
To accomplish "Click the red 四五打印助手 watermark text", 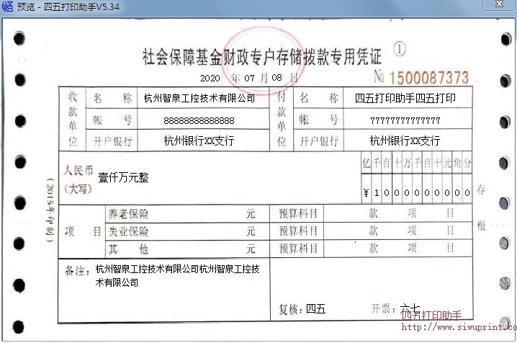I will coord(431,315).
